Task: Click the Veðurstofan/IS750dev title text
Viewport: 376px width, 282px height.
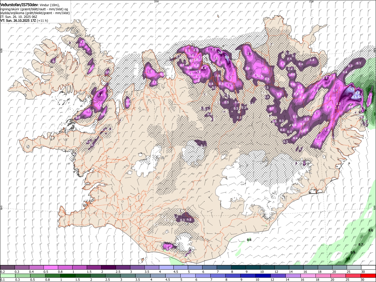Action: click(x=19, y=5)
